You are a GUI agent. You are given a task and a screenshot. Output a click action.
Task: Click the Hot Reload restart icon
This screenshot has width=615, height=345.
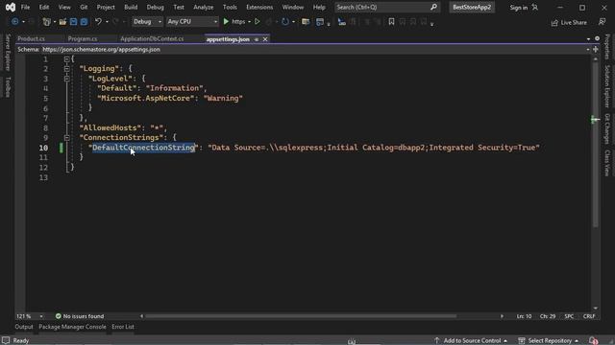(285, 22)
